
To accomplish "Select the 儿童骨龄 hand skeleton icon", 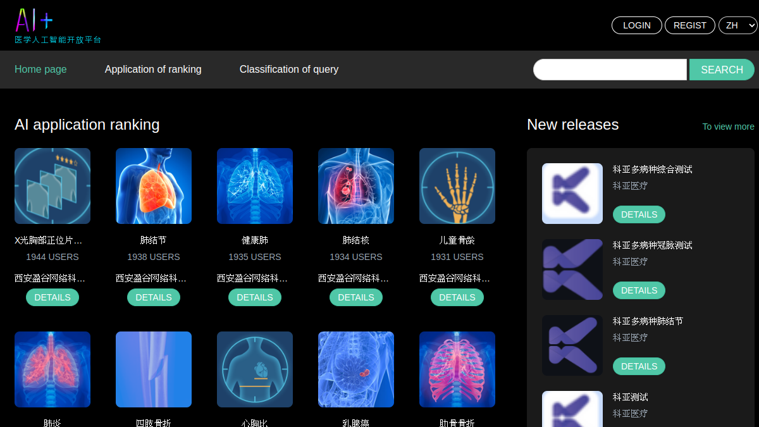I will tap(457, 186).
